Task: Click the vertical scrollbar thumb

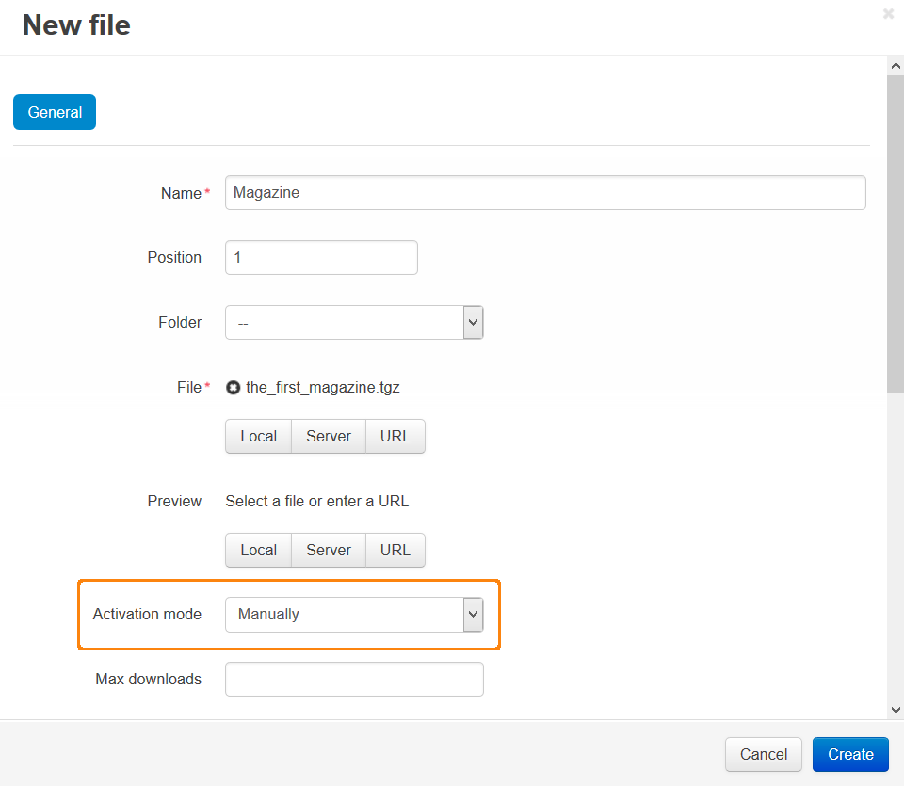Action: [896, 234]
